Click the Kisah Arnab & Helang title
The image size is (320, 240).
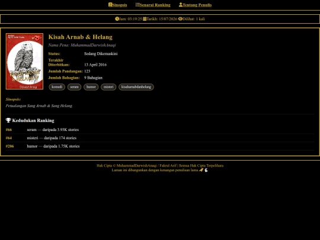click(x=81, y=37)
